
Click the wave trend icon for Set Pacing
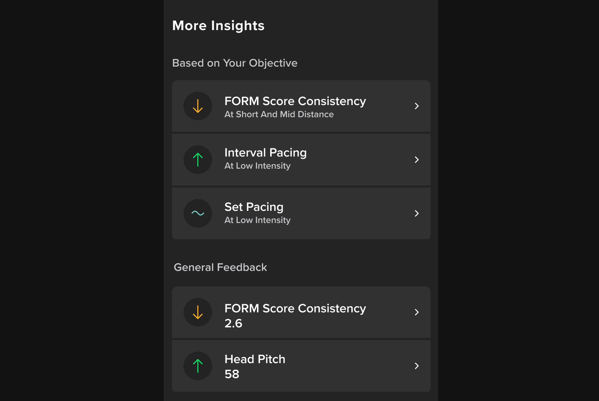coord(198,213)
